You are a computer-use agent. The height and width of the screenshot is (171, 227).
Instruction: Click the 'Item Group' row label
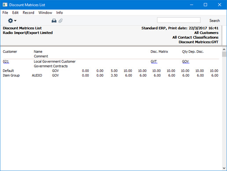pyautogui.click(x=11, y=75)
